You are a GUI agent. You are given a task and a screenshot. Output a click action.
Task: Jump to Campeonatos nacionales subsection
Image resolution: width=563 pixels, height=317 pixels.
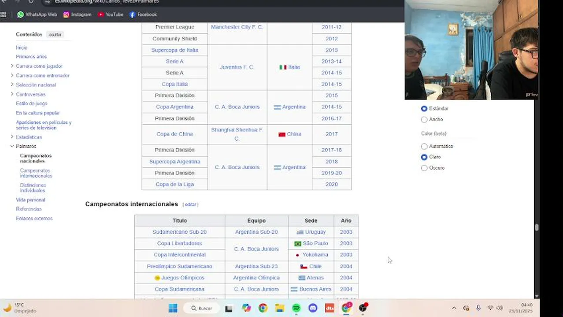tap(36, 158)
